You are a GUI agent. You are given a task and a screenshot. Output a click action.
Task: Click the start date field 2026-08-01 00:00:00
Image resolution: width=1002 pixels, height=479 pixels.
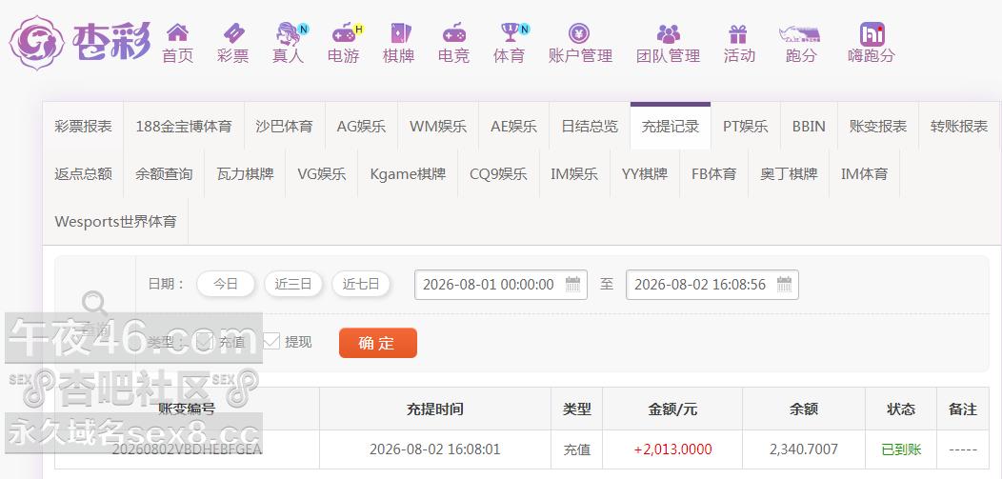[x=500, y=284]
